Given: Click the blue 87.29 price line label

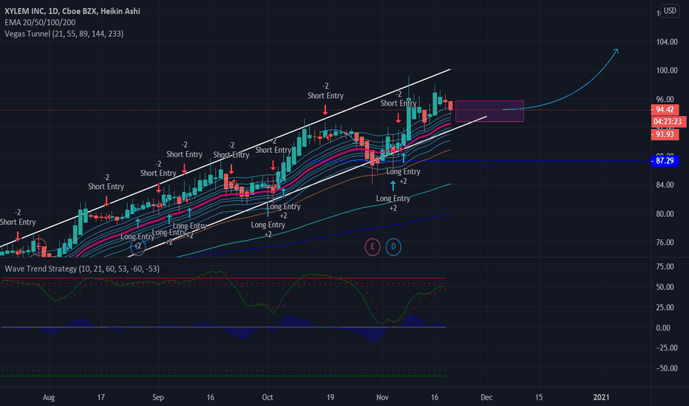Looking at the screenshot, I should point(665,161).
